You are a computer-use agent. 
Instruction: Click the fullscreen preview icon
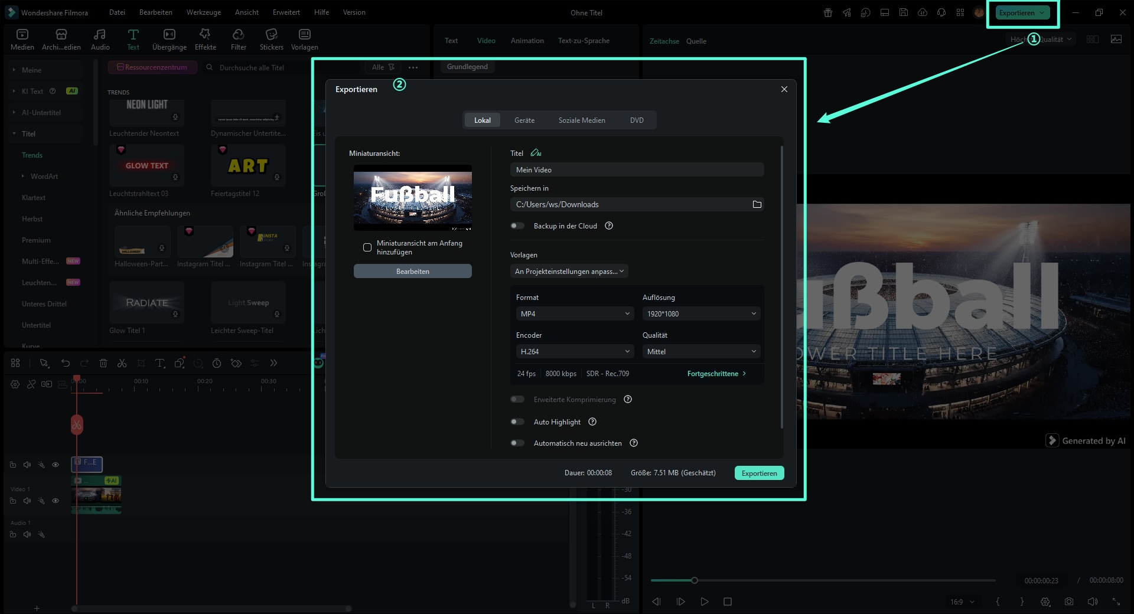point(1116,602)
